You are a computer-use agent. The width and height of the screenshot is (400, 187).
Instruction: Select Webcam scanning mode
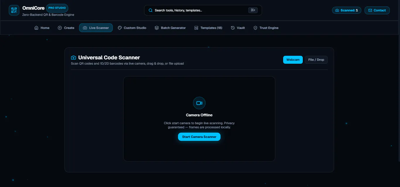pos(293,60)
